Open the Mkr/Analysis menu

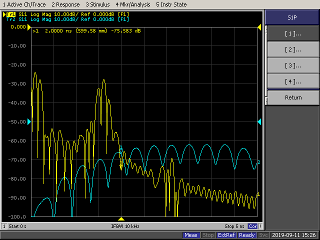(133, 4)
